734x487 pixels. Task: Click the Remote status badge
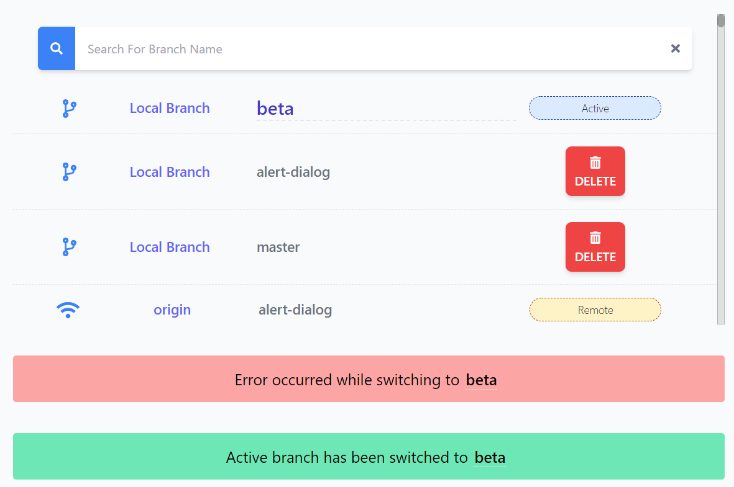595,310
